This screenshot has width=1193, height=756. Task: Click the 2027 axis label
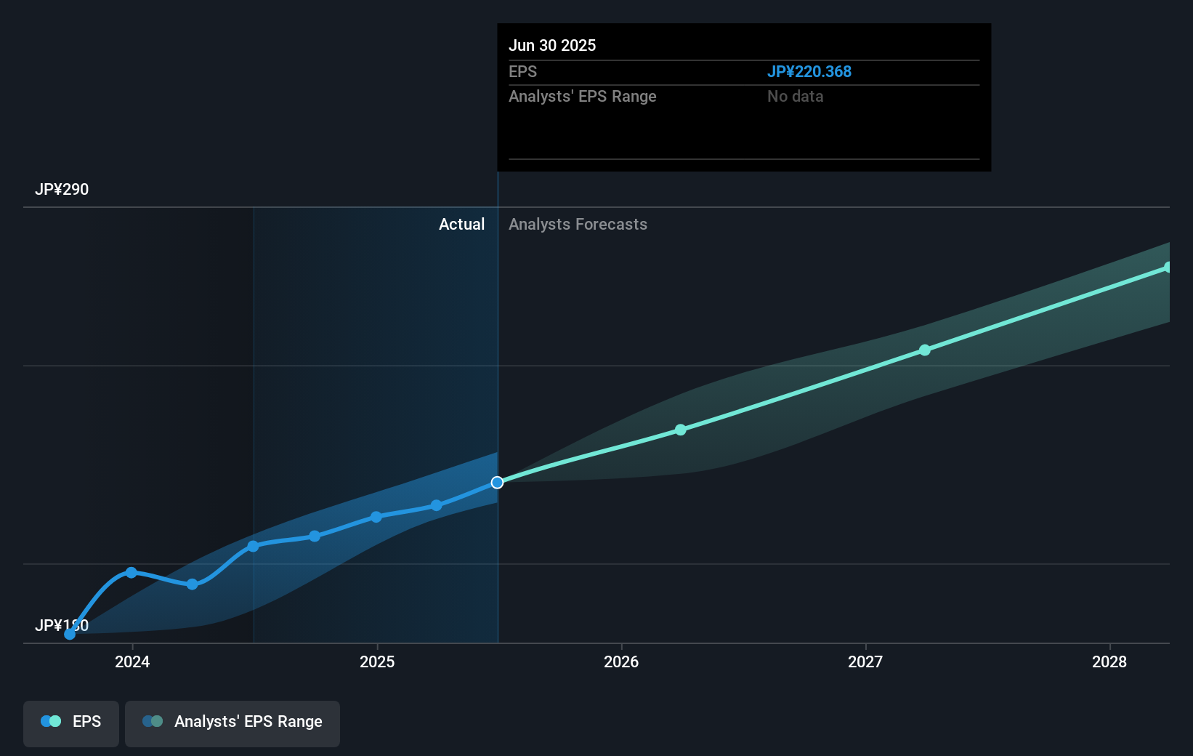pyautogui.click(x=865, y=662)
